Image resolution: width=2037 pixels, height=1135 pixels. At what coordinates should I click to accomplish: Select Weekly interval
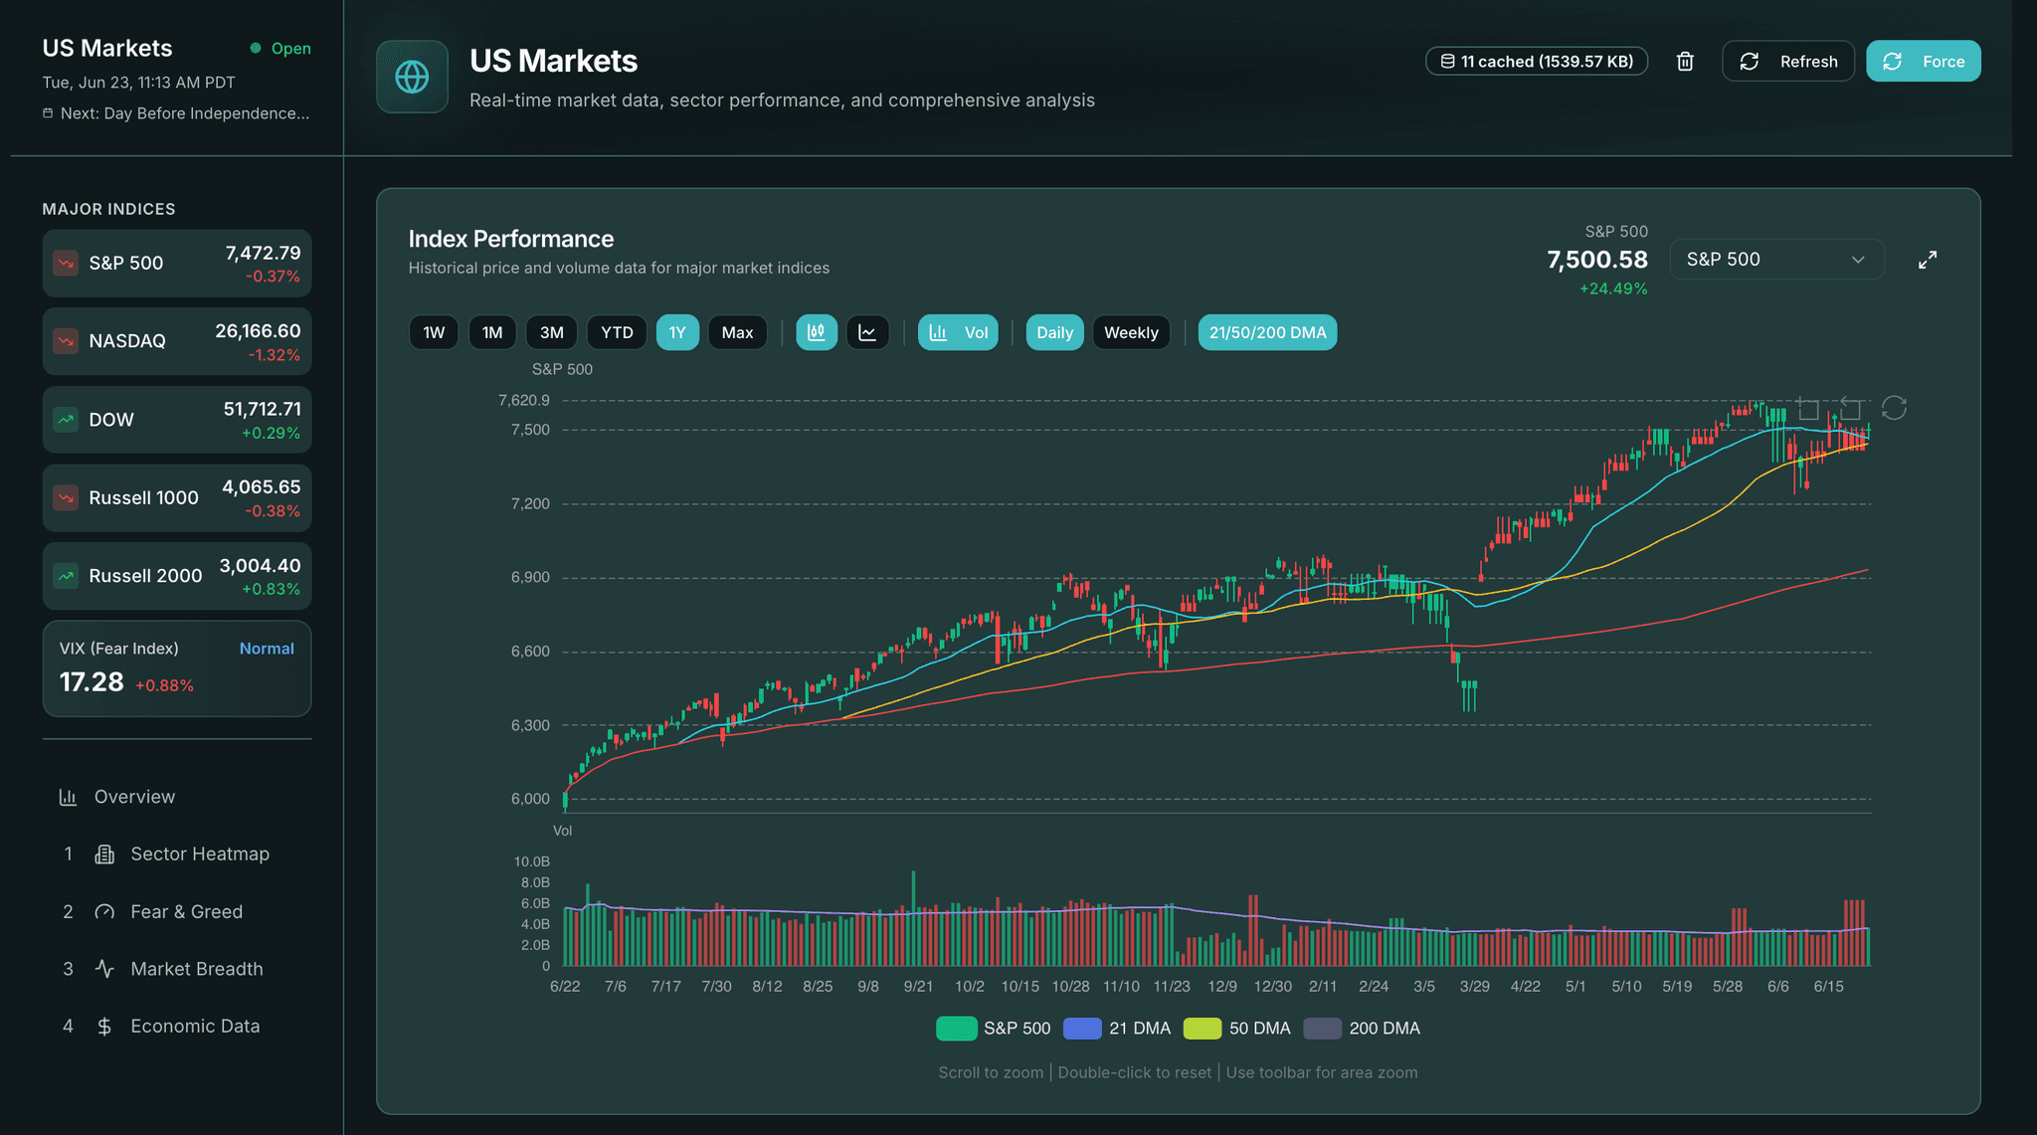point(1131,332)
